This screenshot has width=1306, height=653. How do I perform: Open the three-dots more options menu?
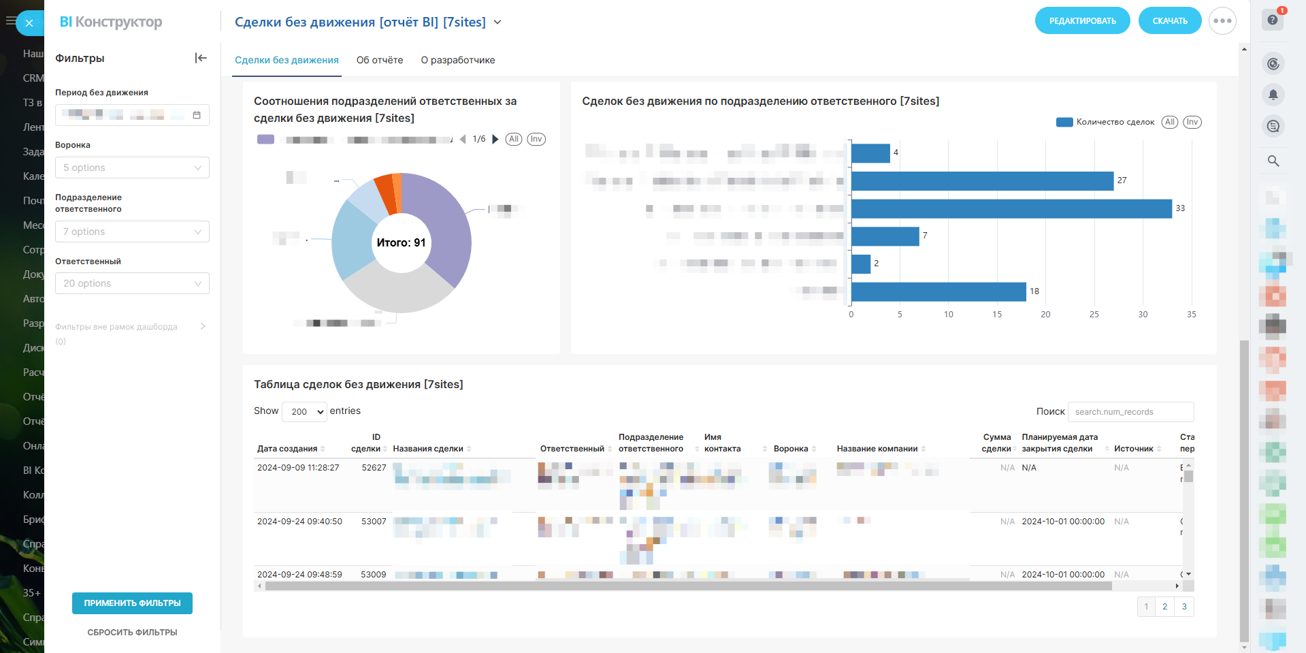coord(1222,21)
